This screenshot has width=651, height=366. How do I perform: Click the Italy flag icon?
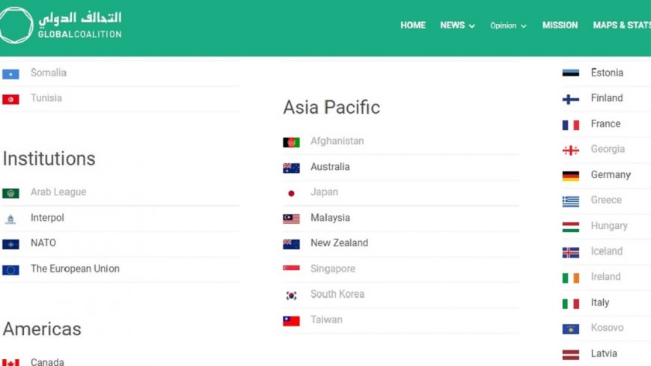point(571,304)
